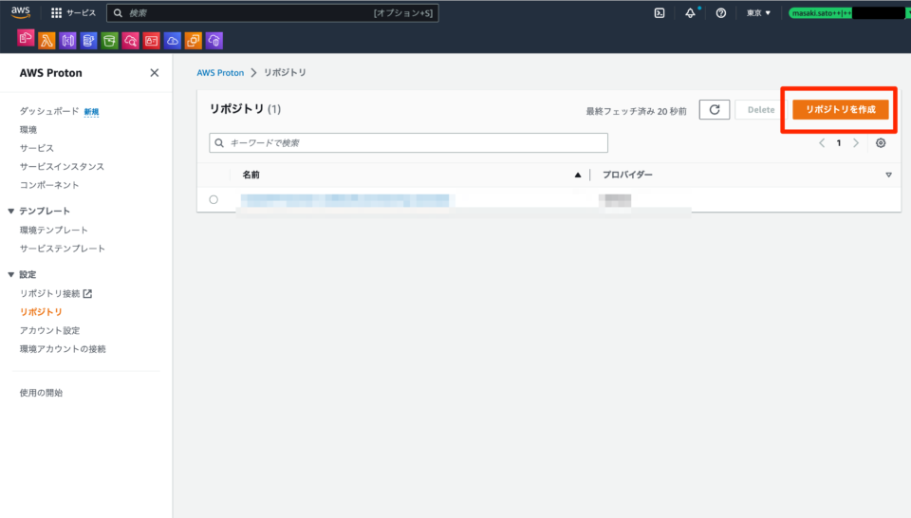Open サービステンプレート in the sidebar
Screen dimensions: 911x518
click(63, 249)
